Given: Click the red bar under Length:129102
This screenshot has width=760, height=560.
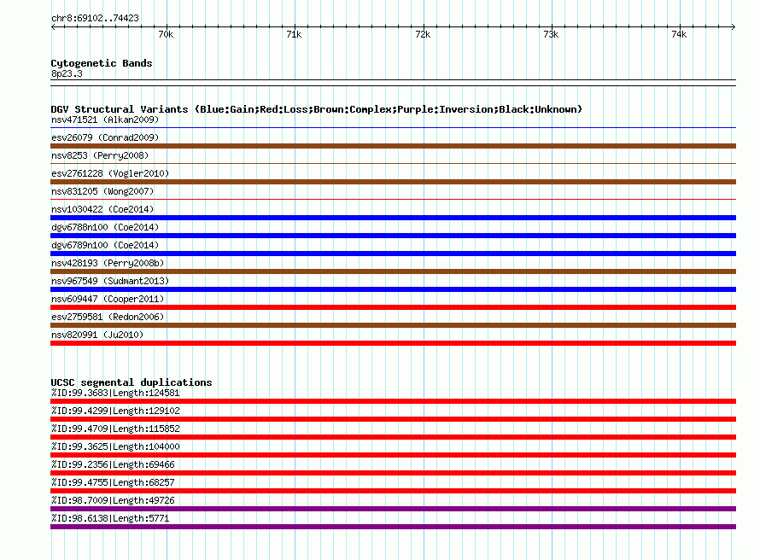Looking at the screenshot, I should pos(393,419).
